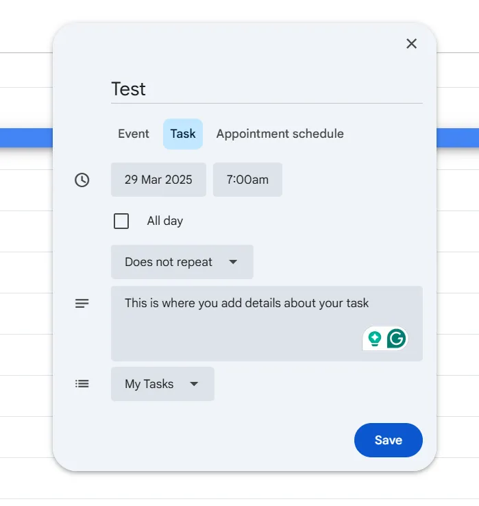The width and height of the screenshot is (479, 506).
Task: Open the Does not repeat dropdown
Action: click(x=182, y=262)
